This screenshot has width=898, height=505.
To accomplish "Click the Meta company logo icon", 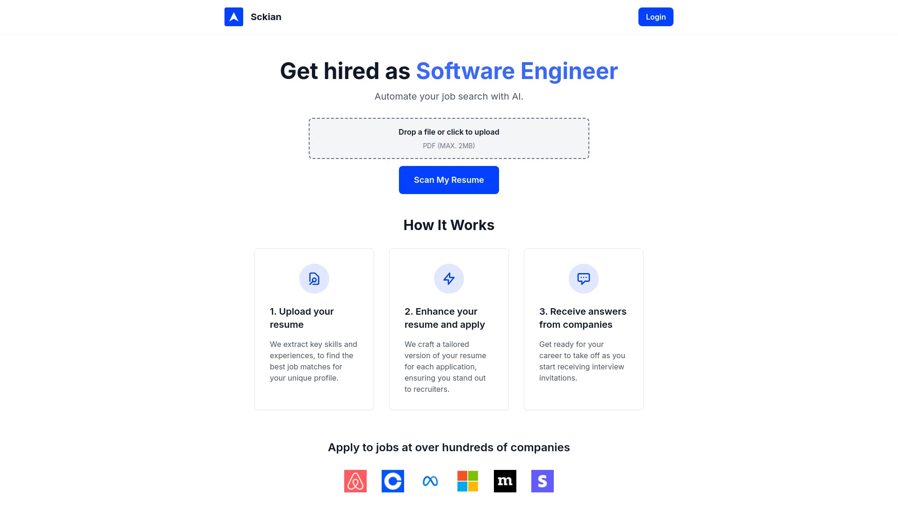I will click(430, 480).
